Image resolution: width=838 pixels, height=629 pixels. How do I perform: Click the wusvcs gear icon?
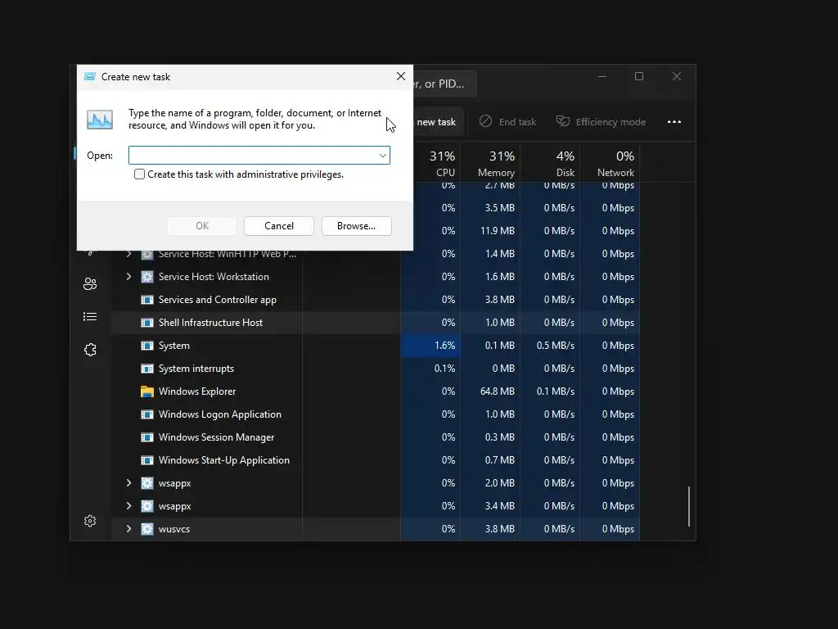coord(147,529)
